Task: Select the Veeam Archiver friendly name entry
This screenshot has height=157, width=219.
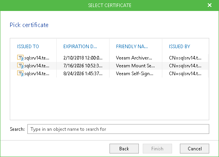Action: click(134, 58)
